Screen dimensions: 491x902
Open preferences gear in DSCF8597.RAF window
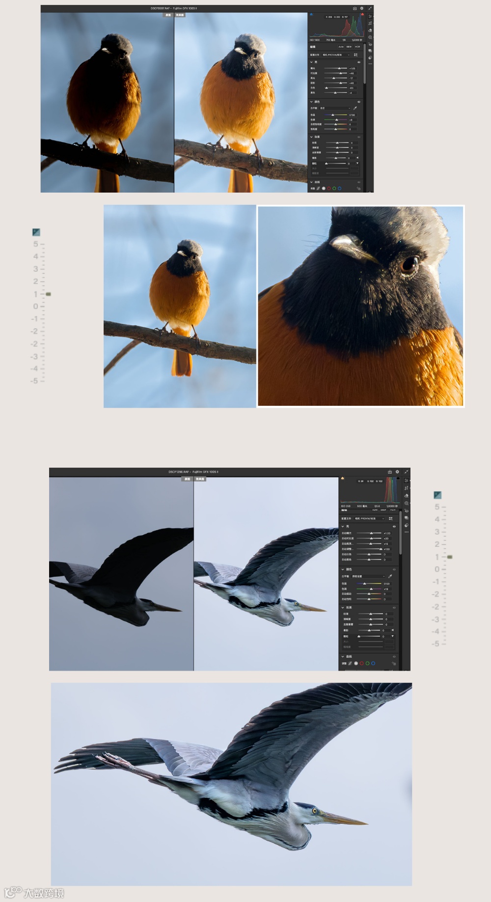pyautogui.click(x=362, y=8)
